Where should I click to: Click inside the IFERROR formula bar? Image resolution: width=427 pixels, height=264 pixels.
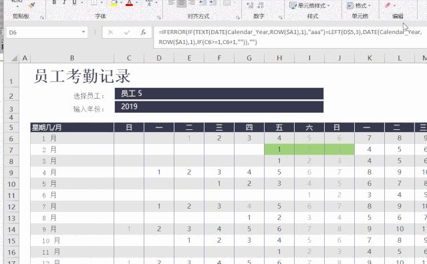point(290,37)
